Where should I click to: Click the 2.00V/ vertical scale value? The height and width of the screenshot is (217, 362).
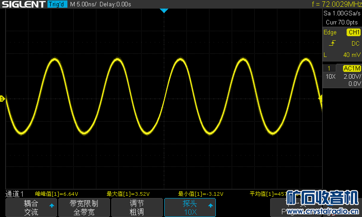pos(352,76)
